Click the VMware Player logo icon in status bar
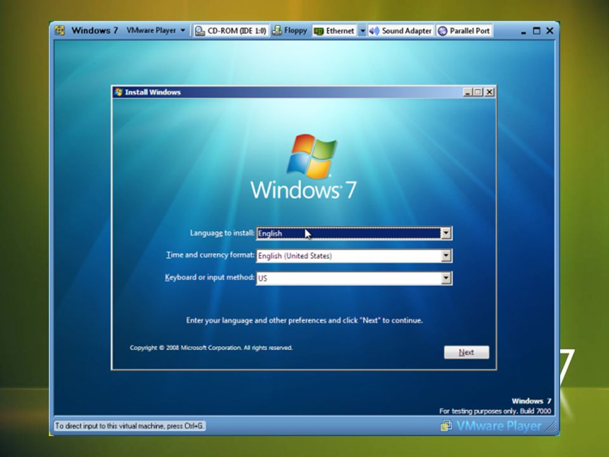Image resolution: width=609 pixels, height=457 pixels. click(446, 426)
